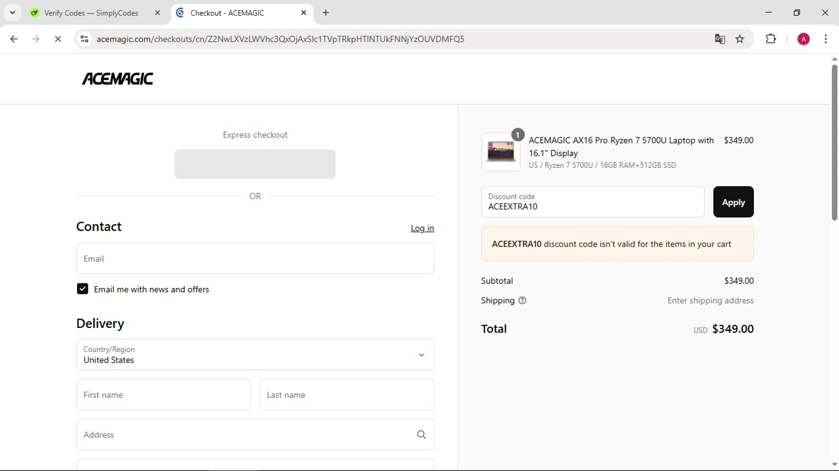Focus the First name field
Viewport: 839px width, 471px height.
point(163,394)
